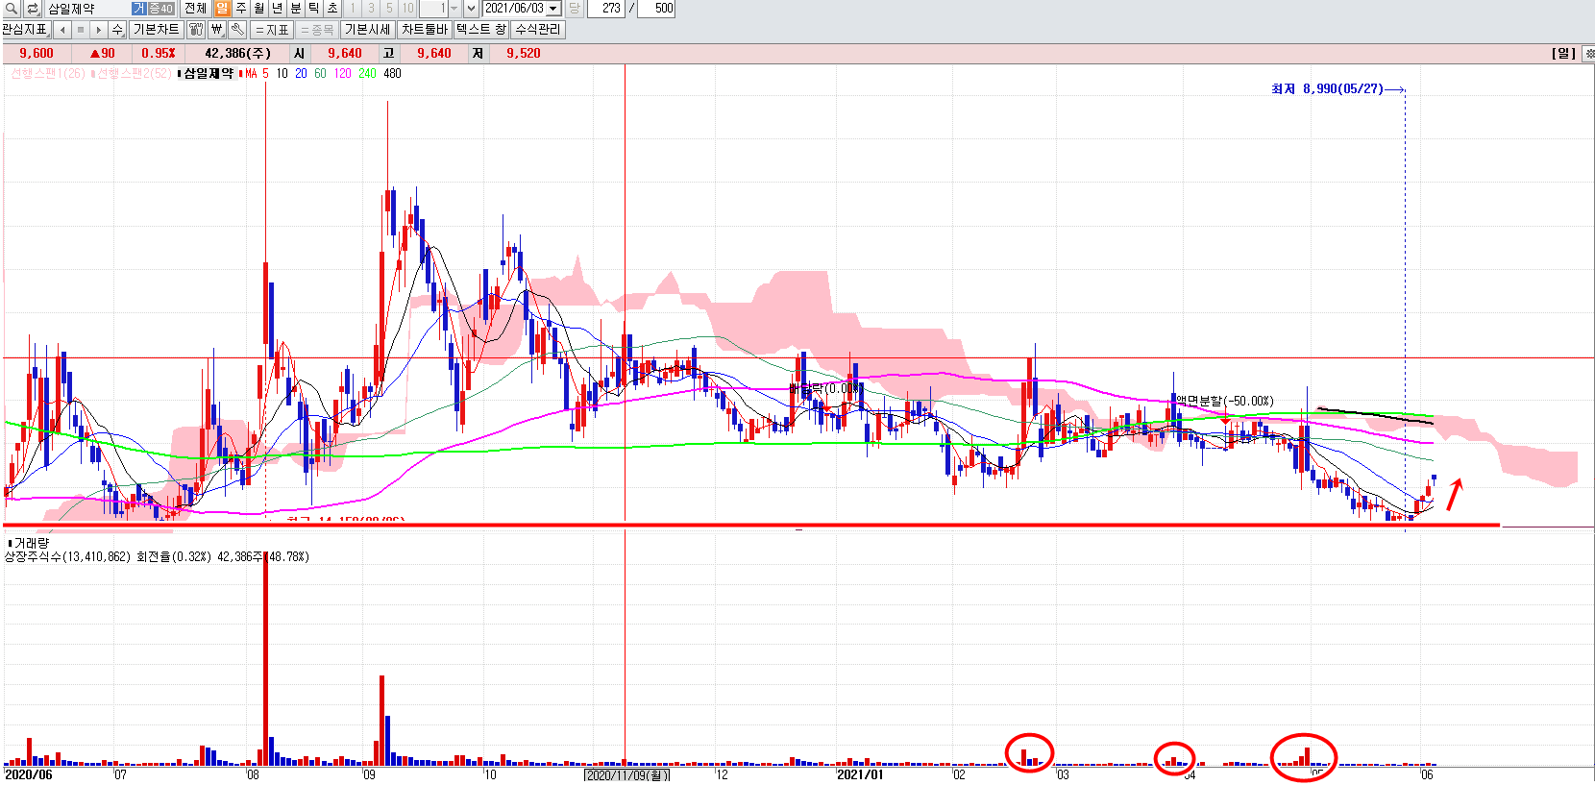Switch to weekly (주) chart period
Viewport: 1595px width, 785px height.
tap(240, 8)
